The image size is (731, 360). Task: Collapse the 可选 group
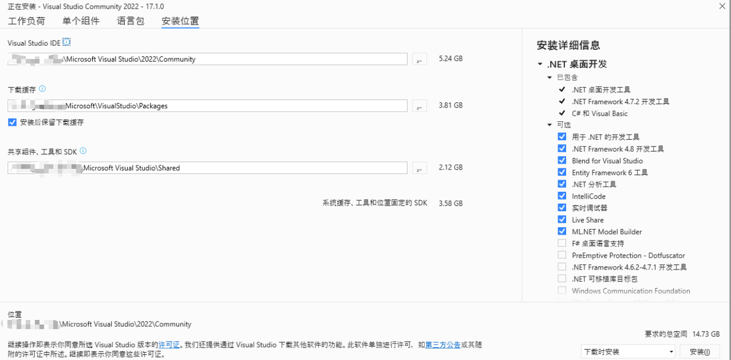(550, 125)
